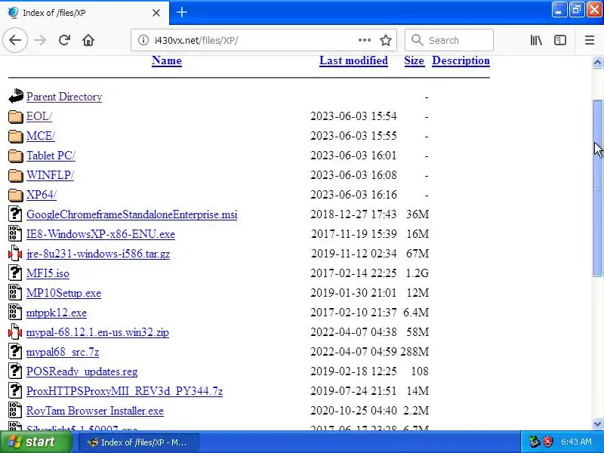This screenshot has width=604, height=453.
Task: Download mtppk12.exe
Action: [56, 313]
